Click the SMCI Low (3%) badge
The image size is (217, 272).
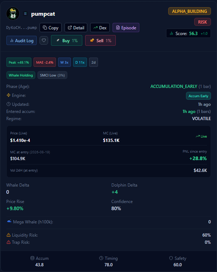click(x=52, y=75)
